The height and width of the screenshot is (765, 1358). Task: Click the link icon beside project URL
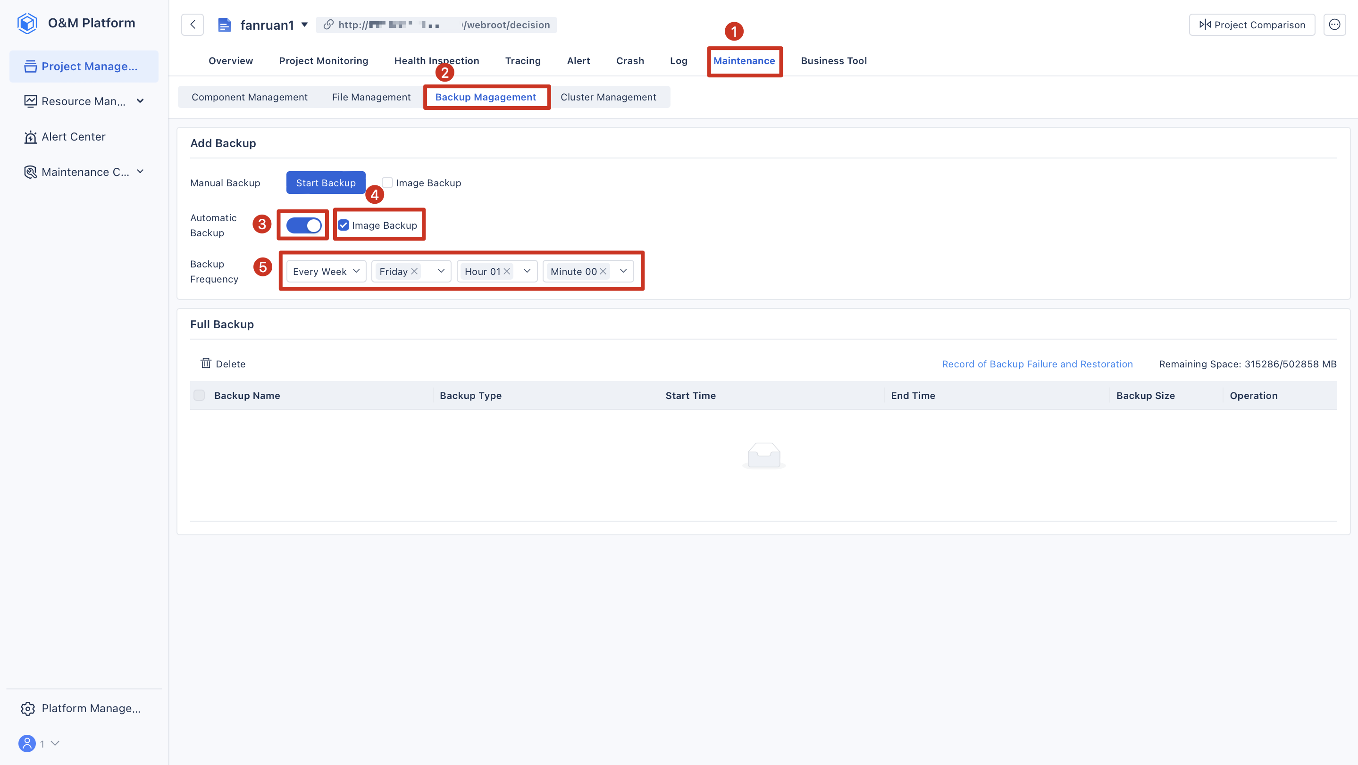pyautogui.click(x=328, y=25)
